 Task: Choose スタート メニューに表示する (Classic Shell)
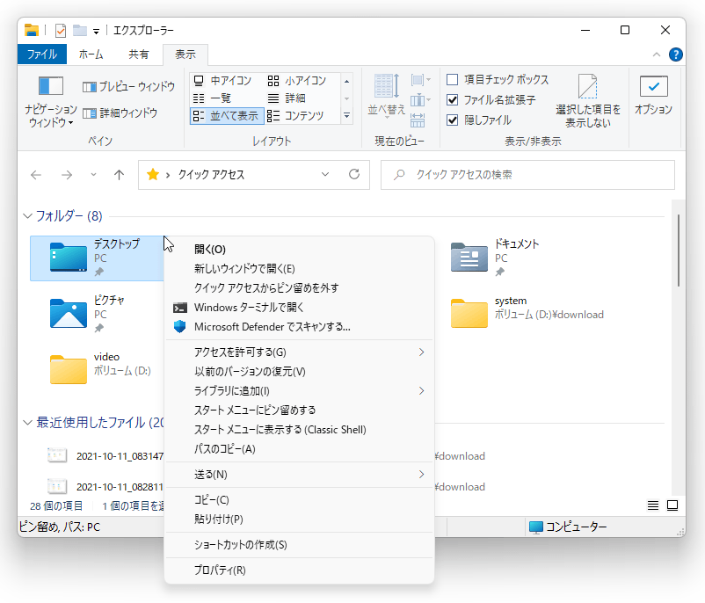pyautogui.click(x=299, y=430)
